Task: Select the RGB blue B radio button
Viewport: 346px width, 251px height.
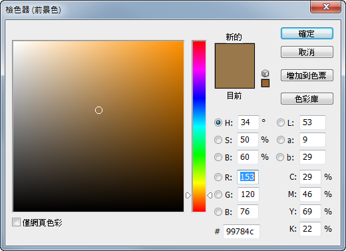Action: [218, 212]
